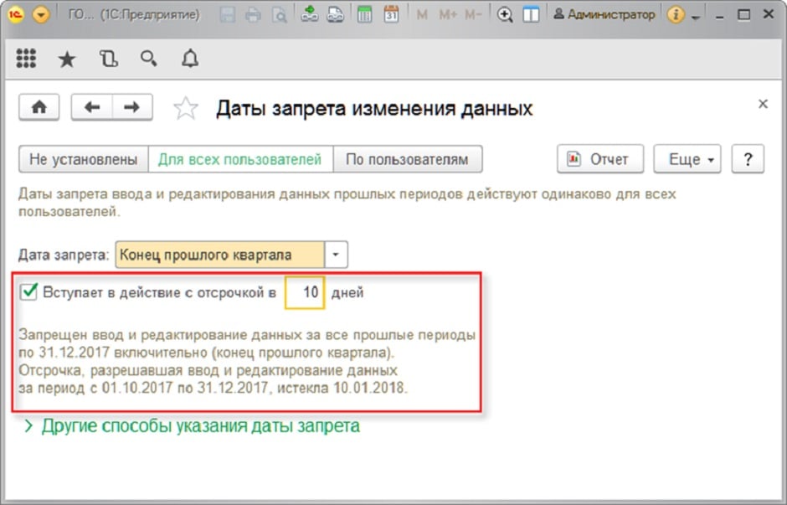The image size is (787, 505).
Task: Select the 'Не установлены' option
Action: pos(83,159)
